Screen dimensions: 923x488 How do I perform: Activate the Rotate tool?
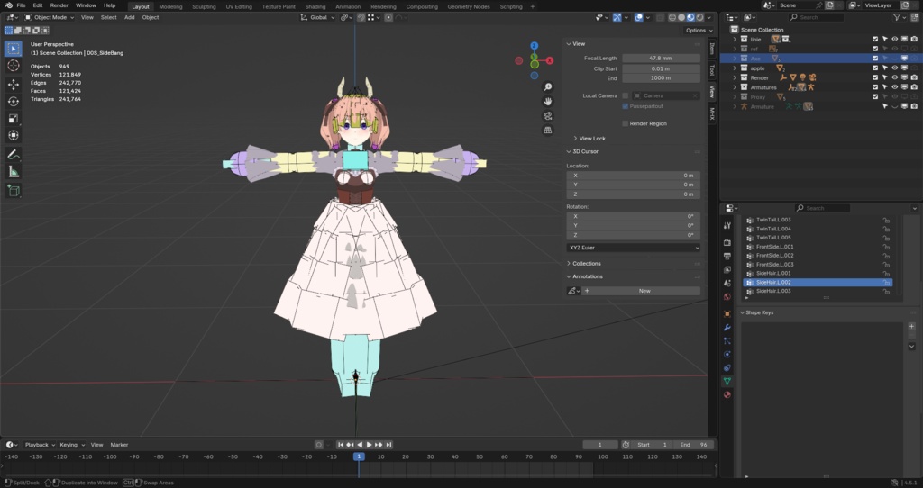(13, 102)
